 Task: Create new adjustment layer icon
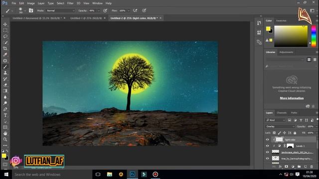[x=293, y=167]
